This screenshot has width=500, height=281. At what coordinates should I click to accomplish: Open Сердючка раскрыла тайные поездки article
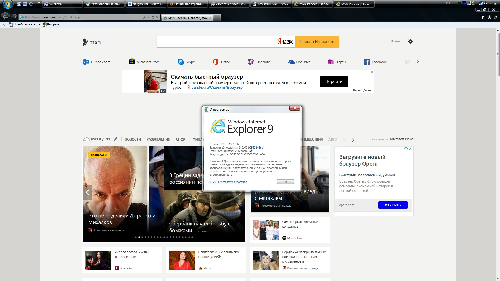tap(304, 257)
